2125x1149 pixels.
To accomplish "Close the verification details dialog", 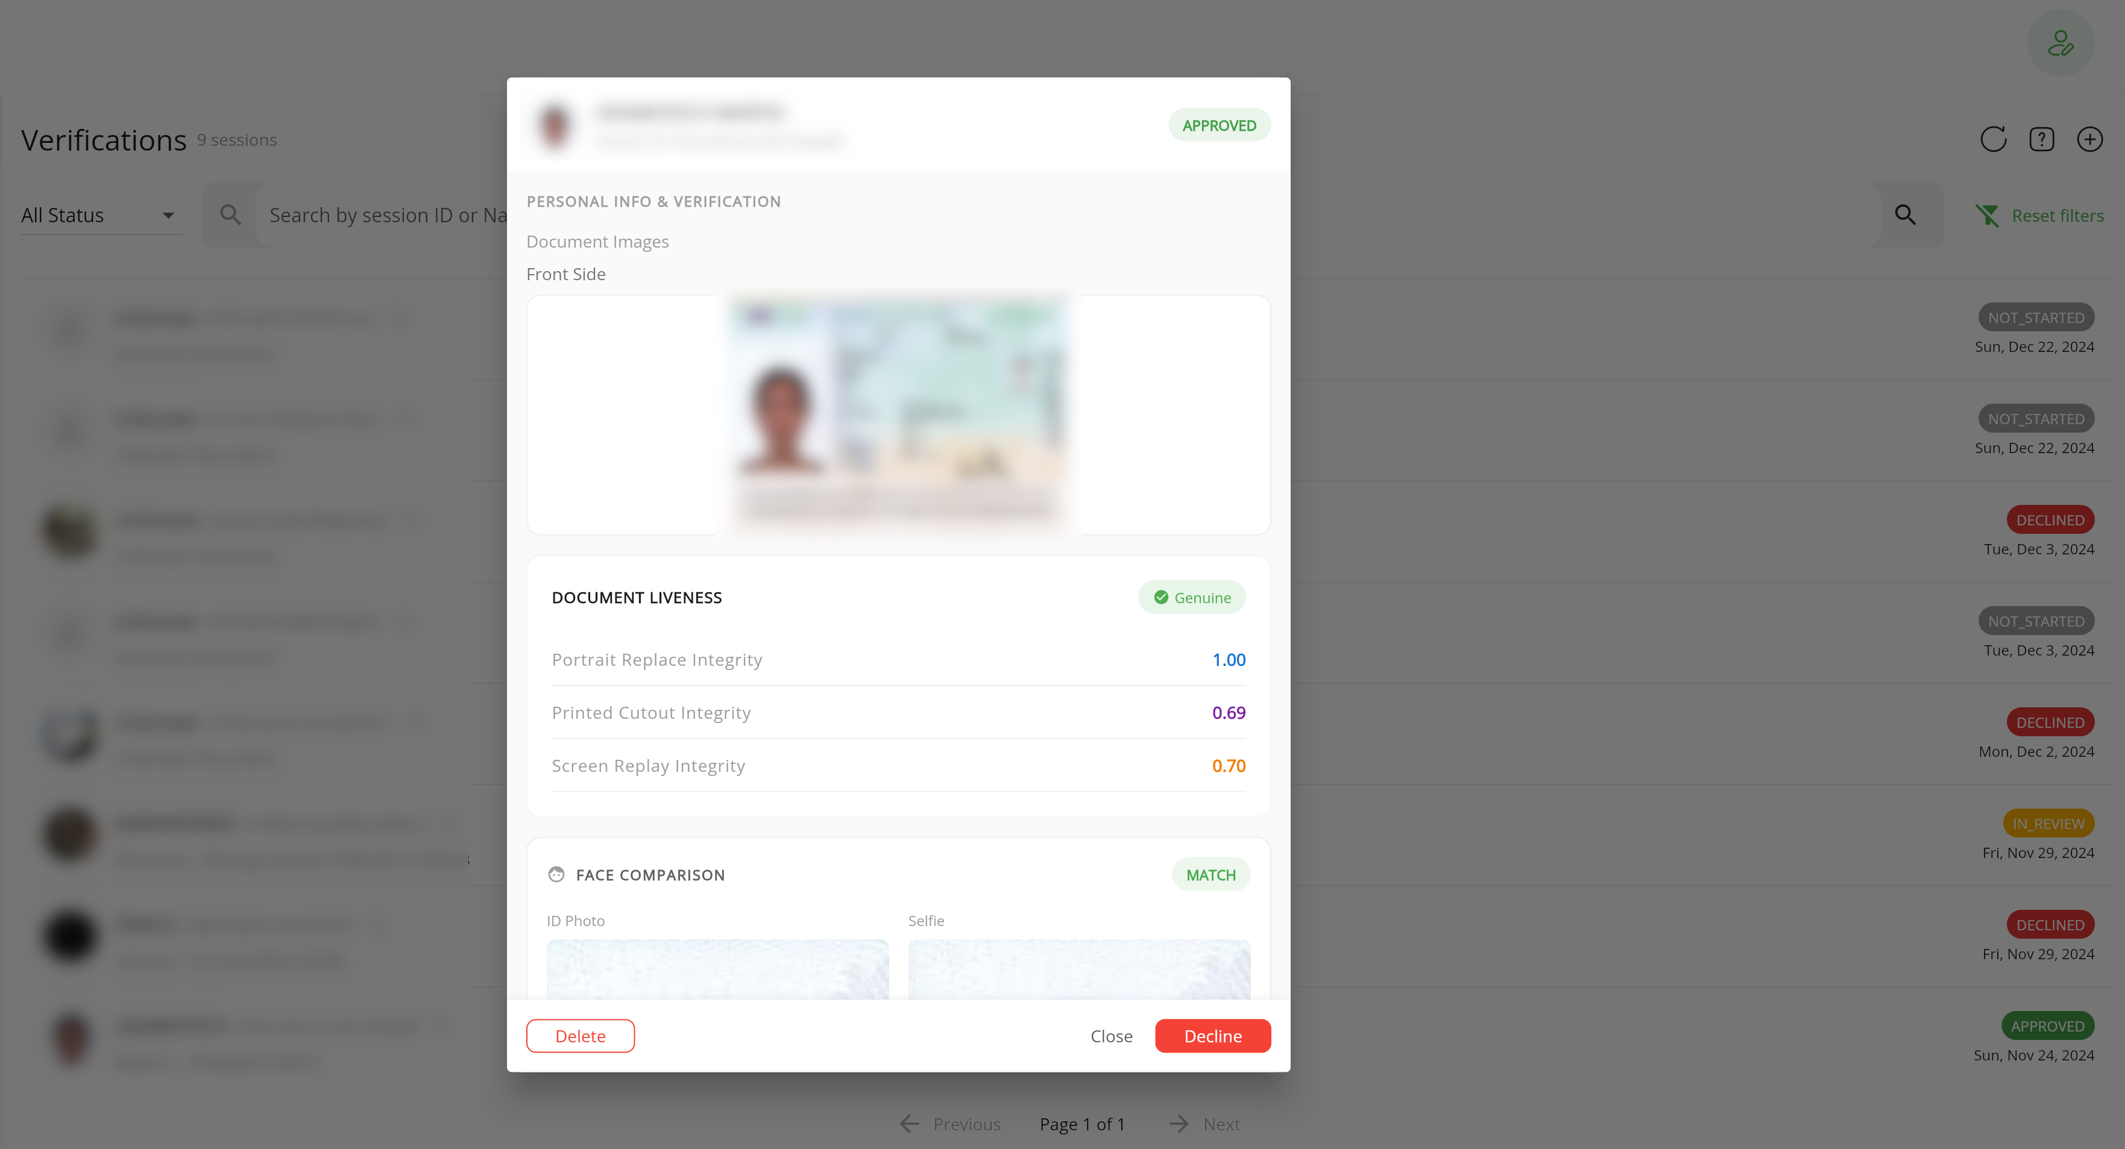I will (x=1111, y=1036).
